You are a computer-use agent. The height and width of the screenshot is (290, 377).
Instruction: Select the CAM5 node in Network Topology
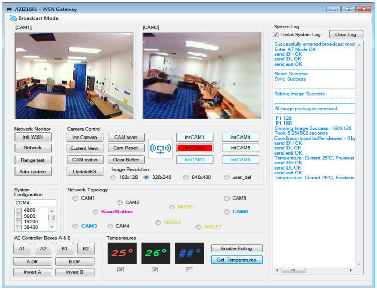pyautogui.click(x=227, y=199)
